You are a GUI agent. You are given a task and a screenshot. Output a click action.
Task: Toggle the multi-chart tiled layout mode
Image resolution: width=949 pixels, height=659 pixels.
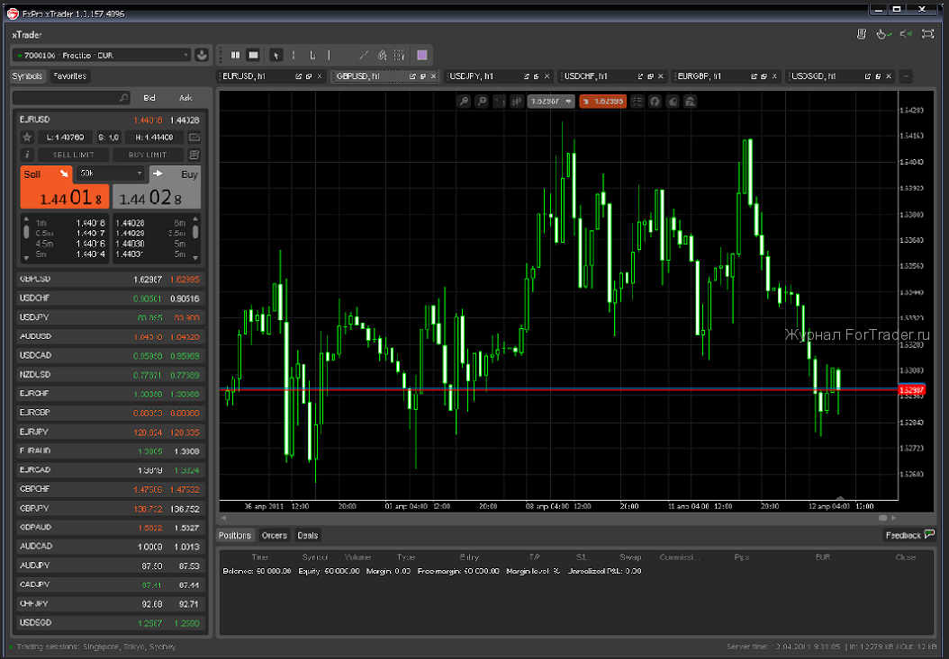236,55
